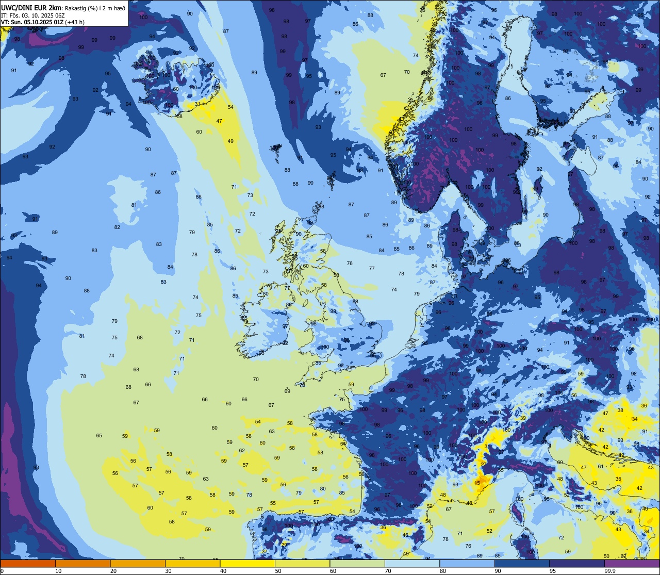Click the orange 10–20 legend swatch
This screenshot has height=575, width=660.
coord(82,564)
